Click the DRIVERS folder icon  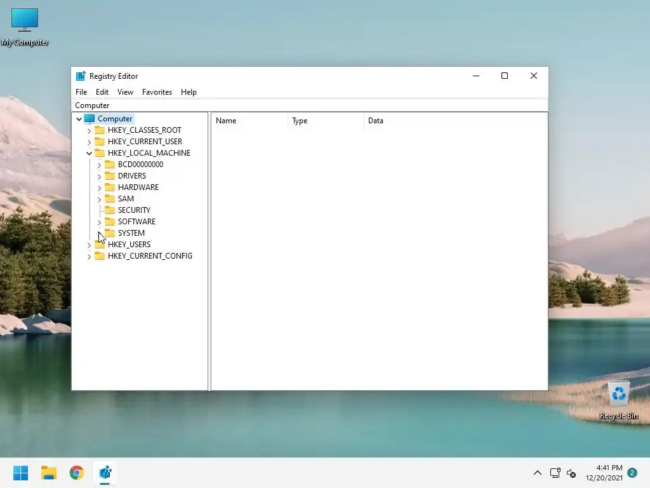[x=109, y=175]
